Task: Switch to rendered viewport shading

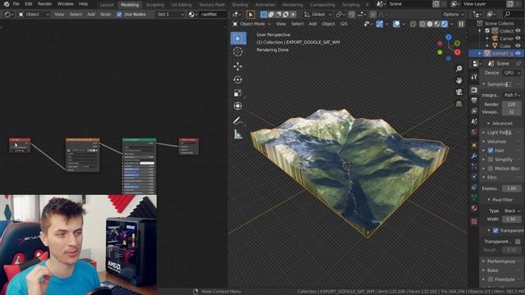Action: [445, 24]
